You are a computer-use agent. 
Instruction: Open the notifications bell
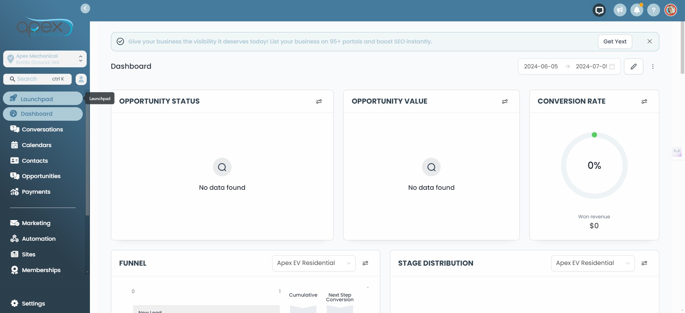coord(637,10)
